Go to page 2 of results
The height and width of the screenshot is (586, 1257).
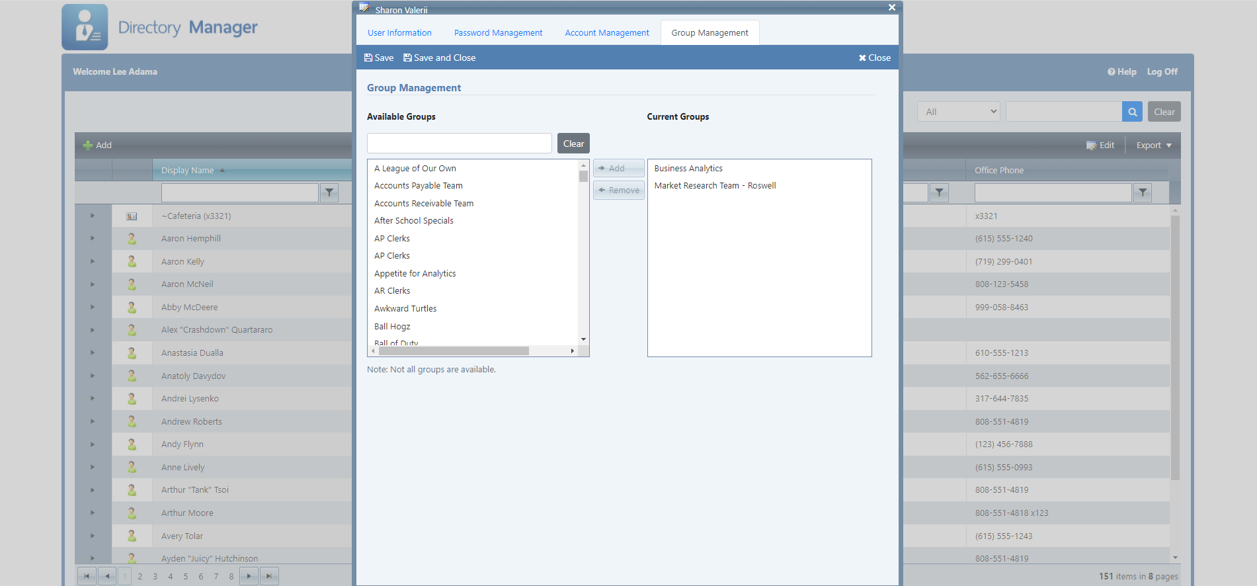(140, 576)
